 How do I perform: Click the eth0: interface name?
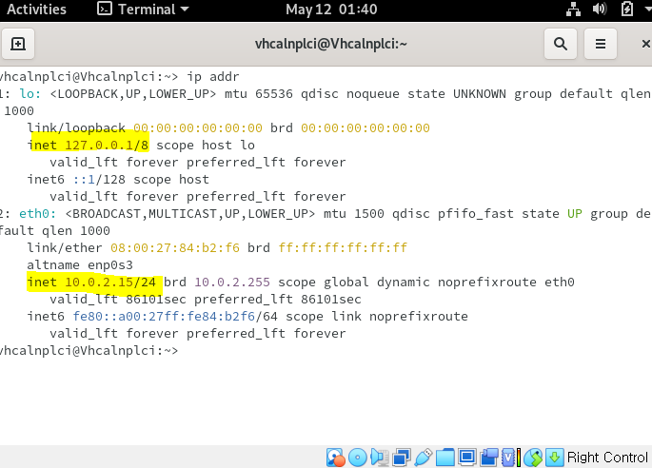pyautogui.click(x=37, y=214)
